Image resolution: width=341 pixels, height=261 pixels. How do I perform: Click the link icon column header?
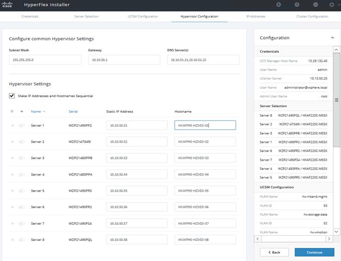22,112
